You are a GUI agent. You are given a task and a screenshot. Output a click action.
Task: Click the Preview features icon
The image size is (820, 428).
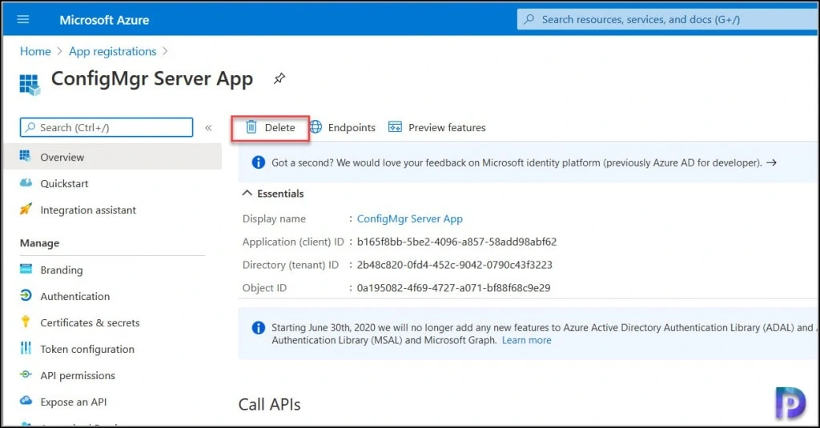tap(395, 127)
